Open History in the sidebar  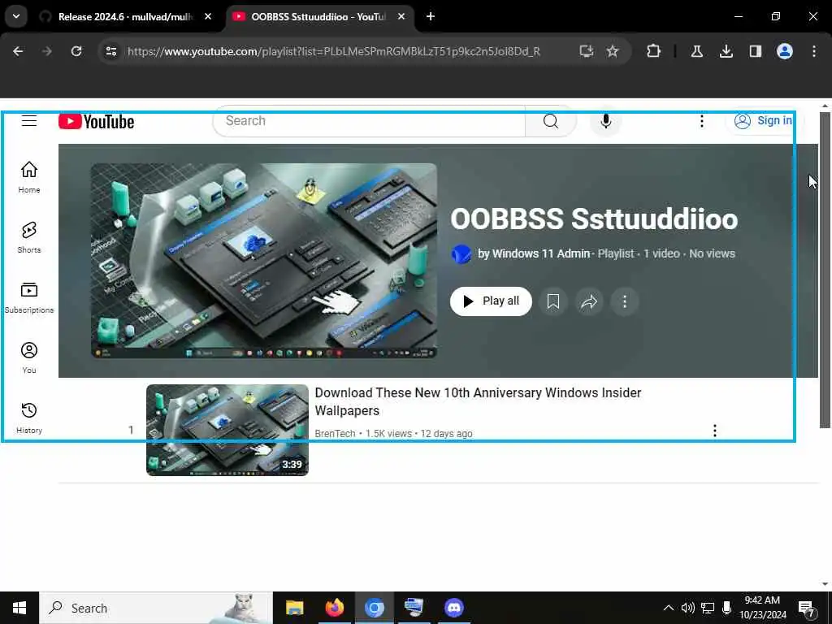29,418
